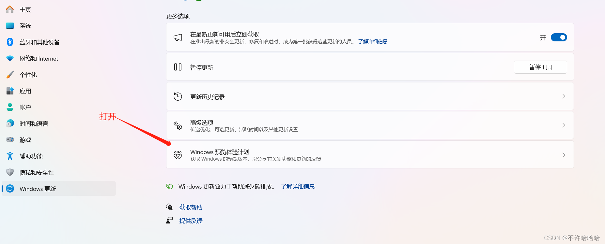Open the 获取帮助 link
Screen dimensions: 605x244
[191, 207]
